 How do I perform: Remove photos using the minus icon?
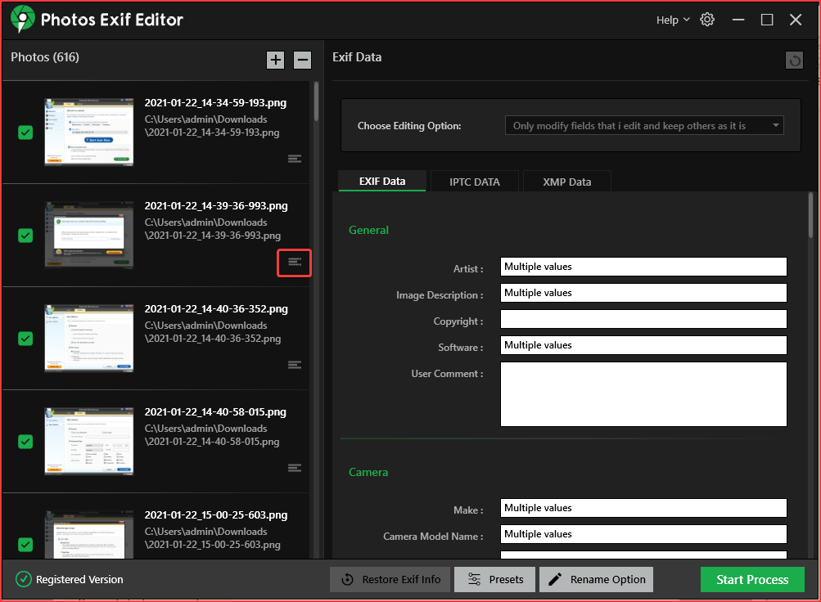[x=302, y=60]
